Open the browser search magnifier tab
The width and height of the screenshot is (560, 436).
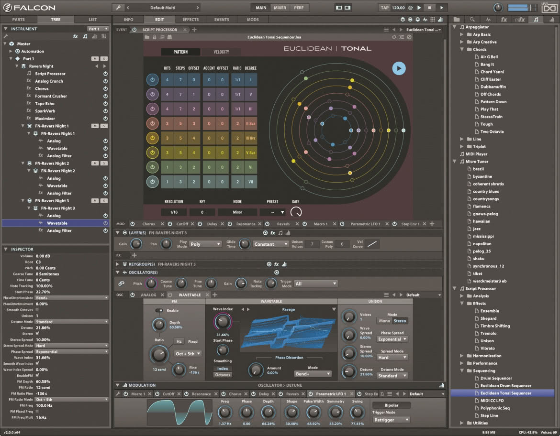click(472, 20)
